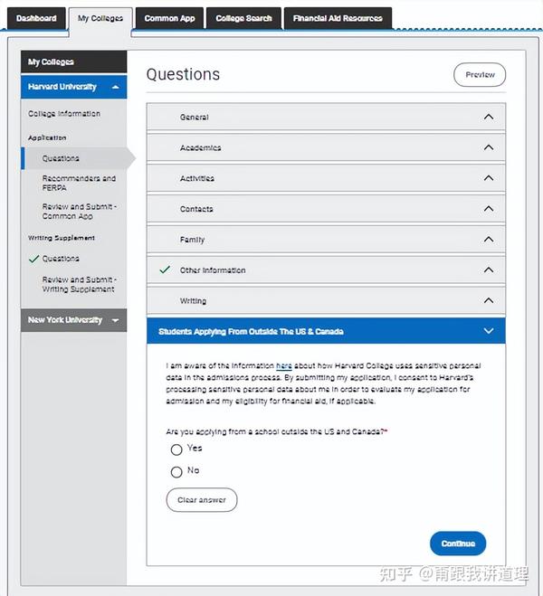
Task: Switch to the College Search tab
Action: [x=243, y=18]
